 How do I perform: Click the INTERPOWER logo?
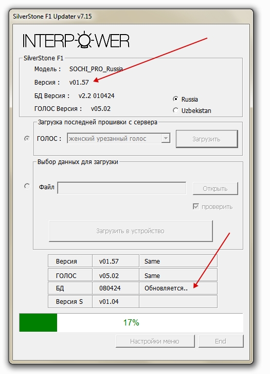[x=76, y=40]
